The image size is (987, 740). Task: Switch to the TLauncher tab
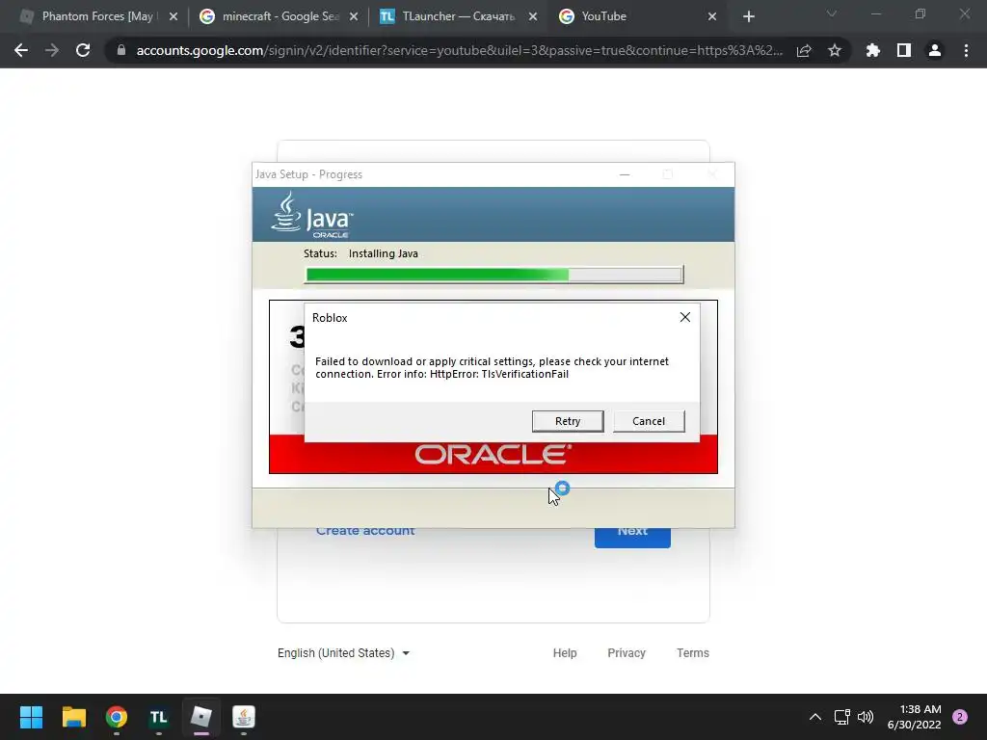click(456, 16)
